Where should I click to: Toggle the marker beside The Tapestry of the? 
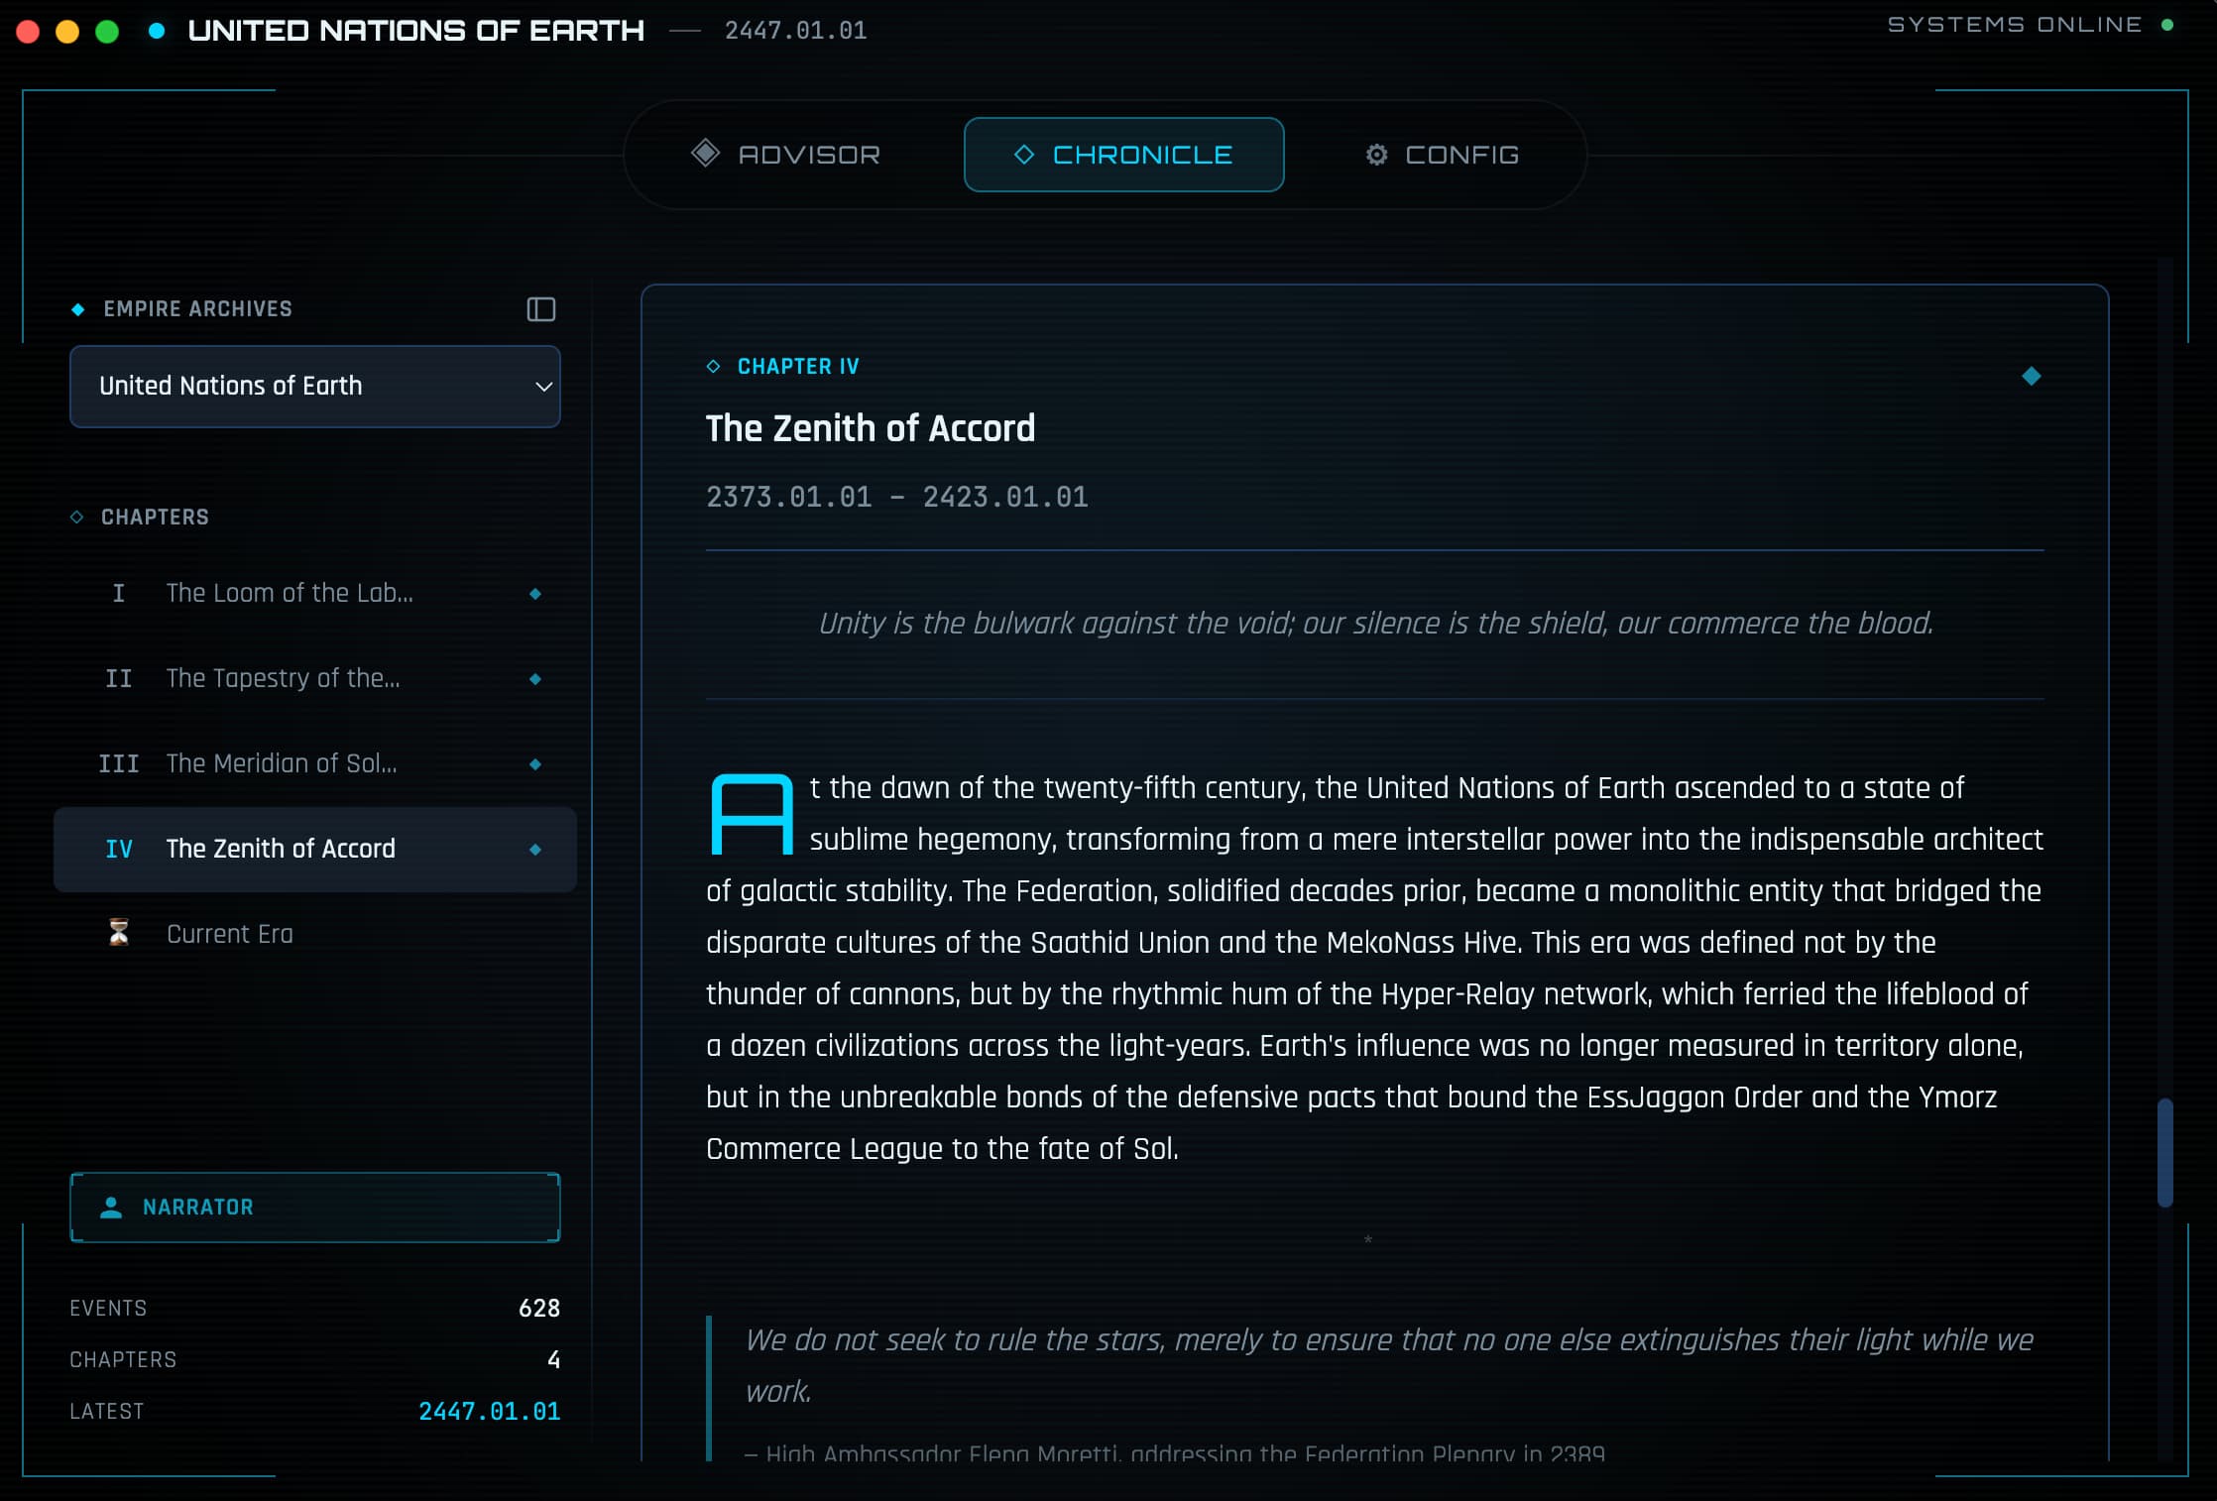(535, 678)
